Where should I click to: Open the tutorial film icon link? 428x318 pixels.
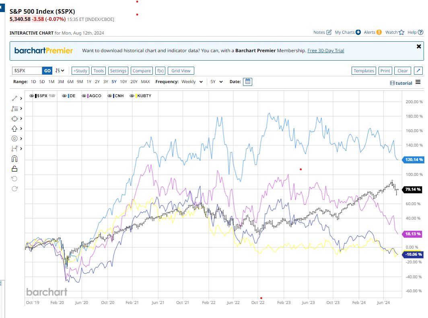[x=392, y=83]
